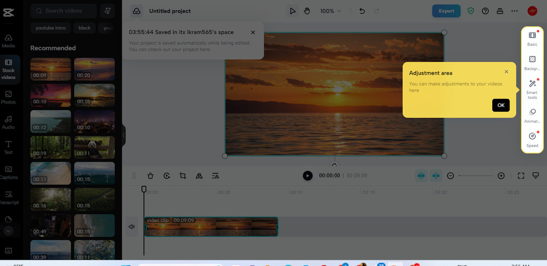The width and height of the screenshot is (547, 266).
Task: Select the pointer select tool
Action: tap(293, 11)
